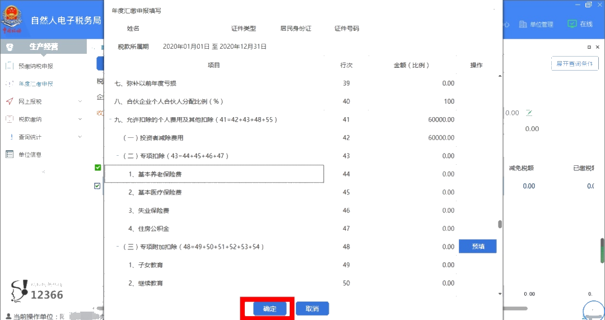Click the row 4、住房公积金
605x320 pixels.
[x=149, y=229]
